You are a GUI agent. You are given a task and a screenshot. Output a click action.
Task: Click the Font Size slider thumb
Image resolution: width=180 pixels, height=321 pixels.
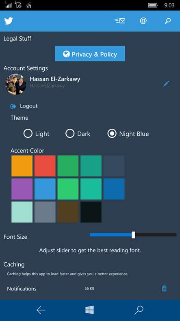(133, 235)
